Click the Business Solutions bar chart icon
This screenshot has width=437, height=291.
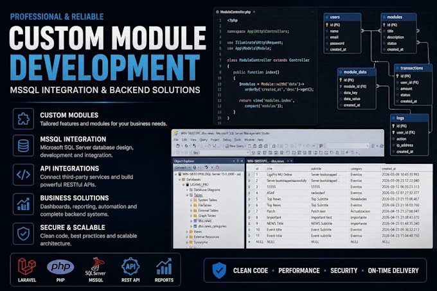coord(23,204)
